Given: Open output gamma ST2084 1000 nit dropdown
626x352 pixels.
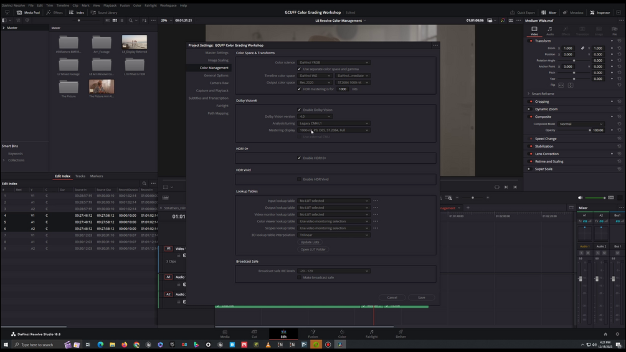Looking at the screenshot, I should 353,82.
